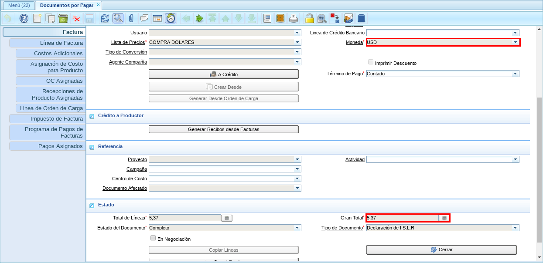The width and height of the screenshot is (543, 263).
Task: Click the new record icon
Action: coord(37,18)
